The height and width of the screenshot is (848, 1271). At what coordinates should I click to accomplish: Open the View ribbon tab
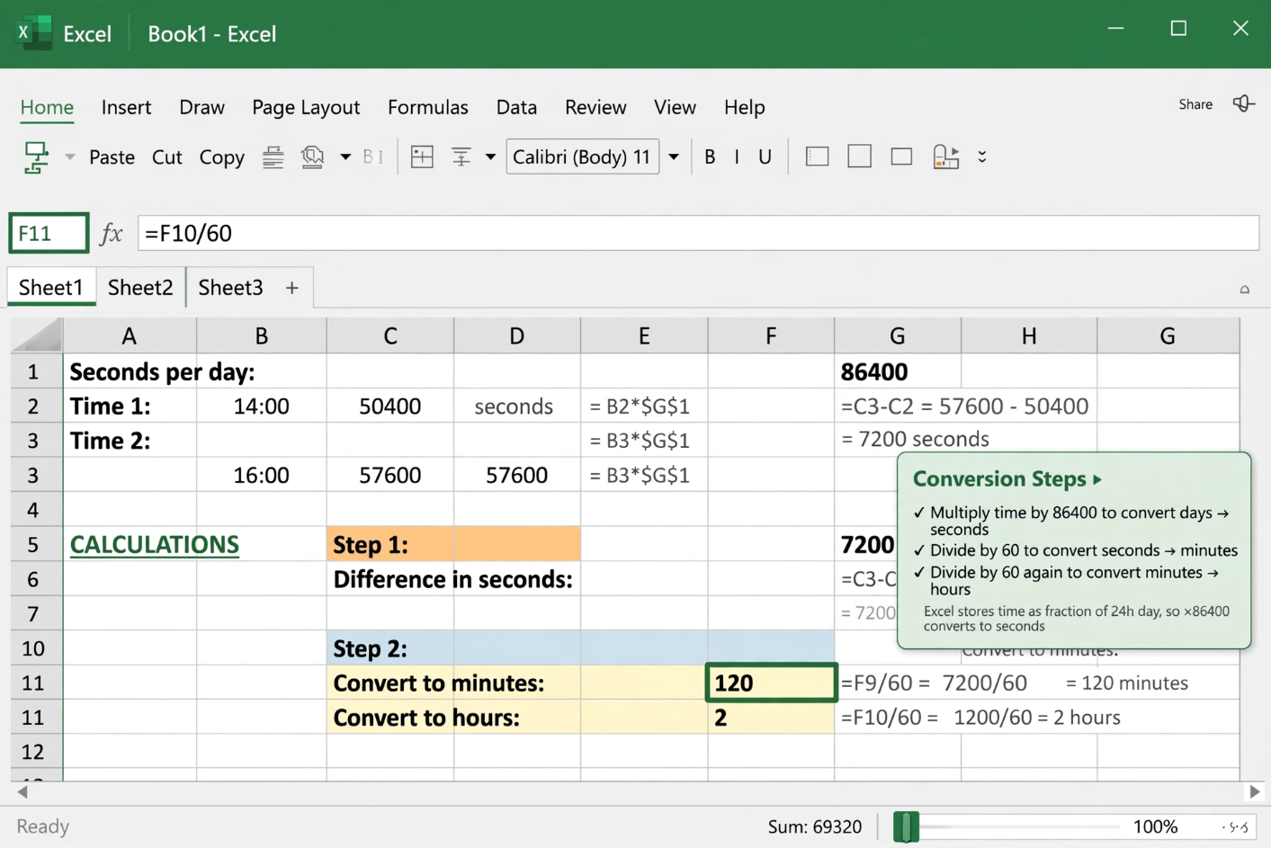click(x=675, y=107)
